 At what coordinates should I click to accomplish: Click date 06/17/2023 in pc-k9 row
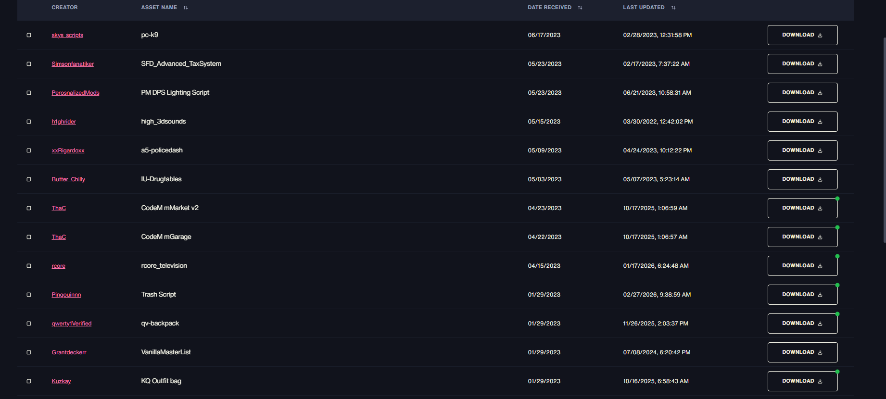(544, 35)
